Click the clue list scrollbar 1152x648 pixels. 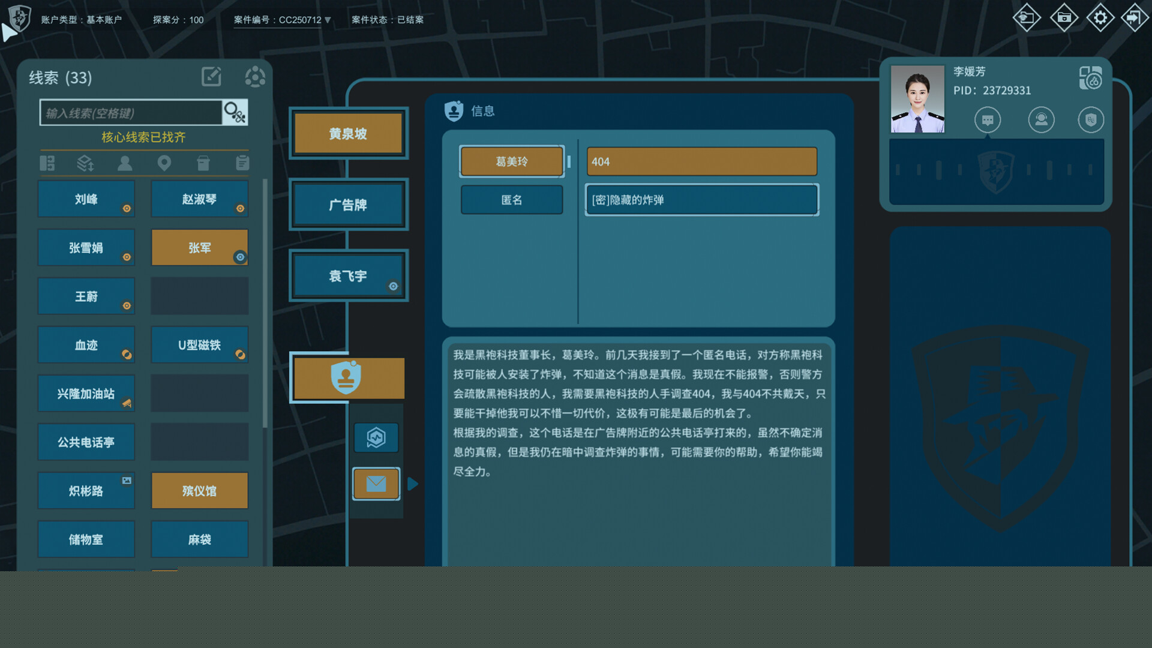(265, 303)
